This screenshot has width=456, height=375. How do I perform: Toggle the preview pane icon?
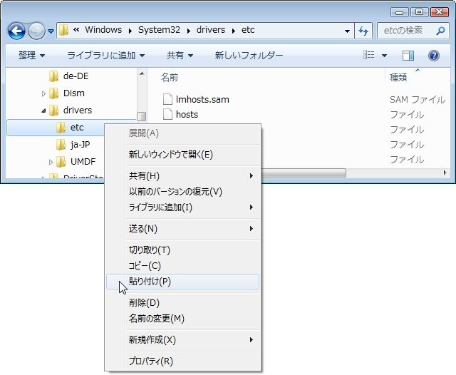click(408, 56)
